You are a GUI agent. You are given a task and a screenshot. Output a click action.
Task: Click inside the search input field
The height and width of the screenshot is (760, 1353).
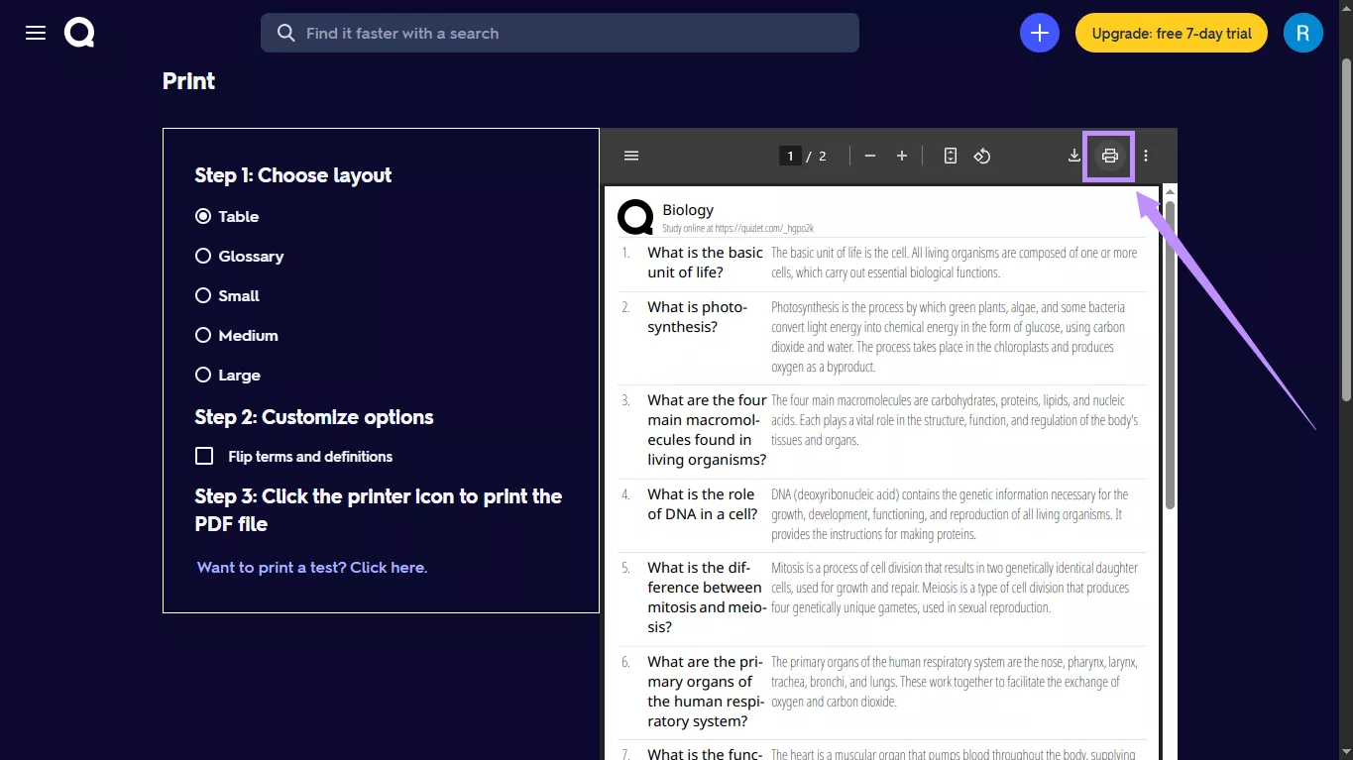tap(559, 33)
